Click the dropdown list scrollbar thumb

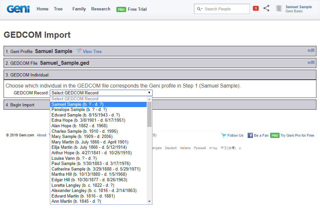coord(149,114)
